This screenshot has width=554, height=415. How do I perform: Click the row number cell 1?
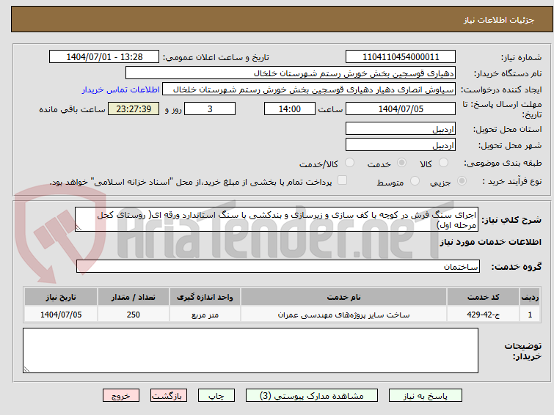click(530, 315)
